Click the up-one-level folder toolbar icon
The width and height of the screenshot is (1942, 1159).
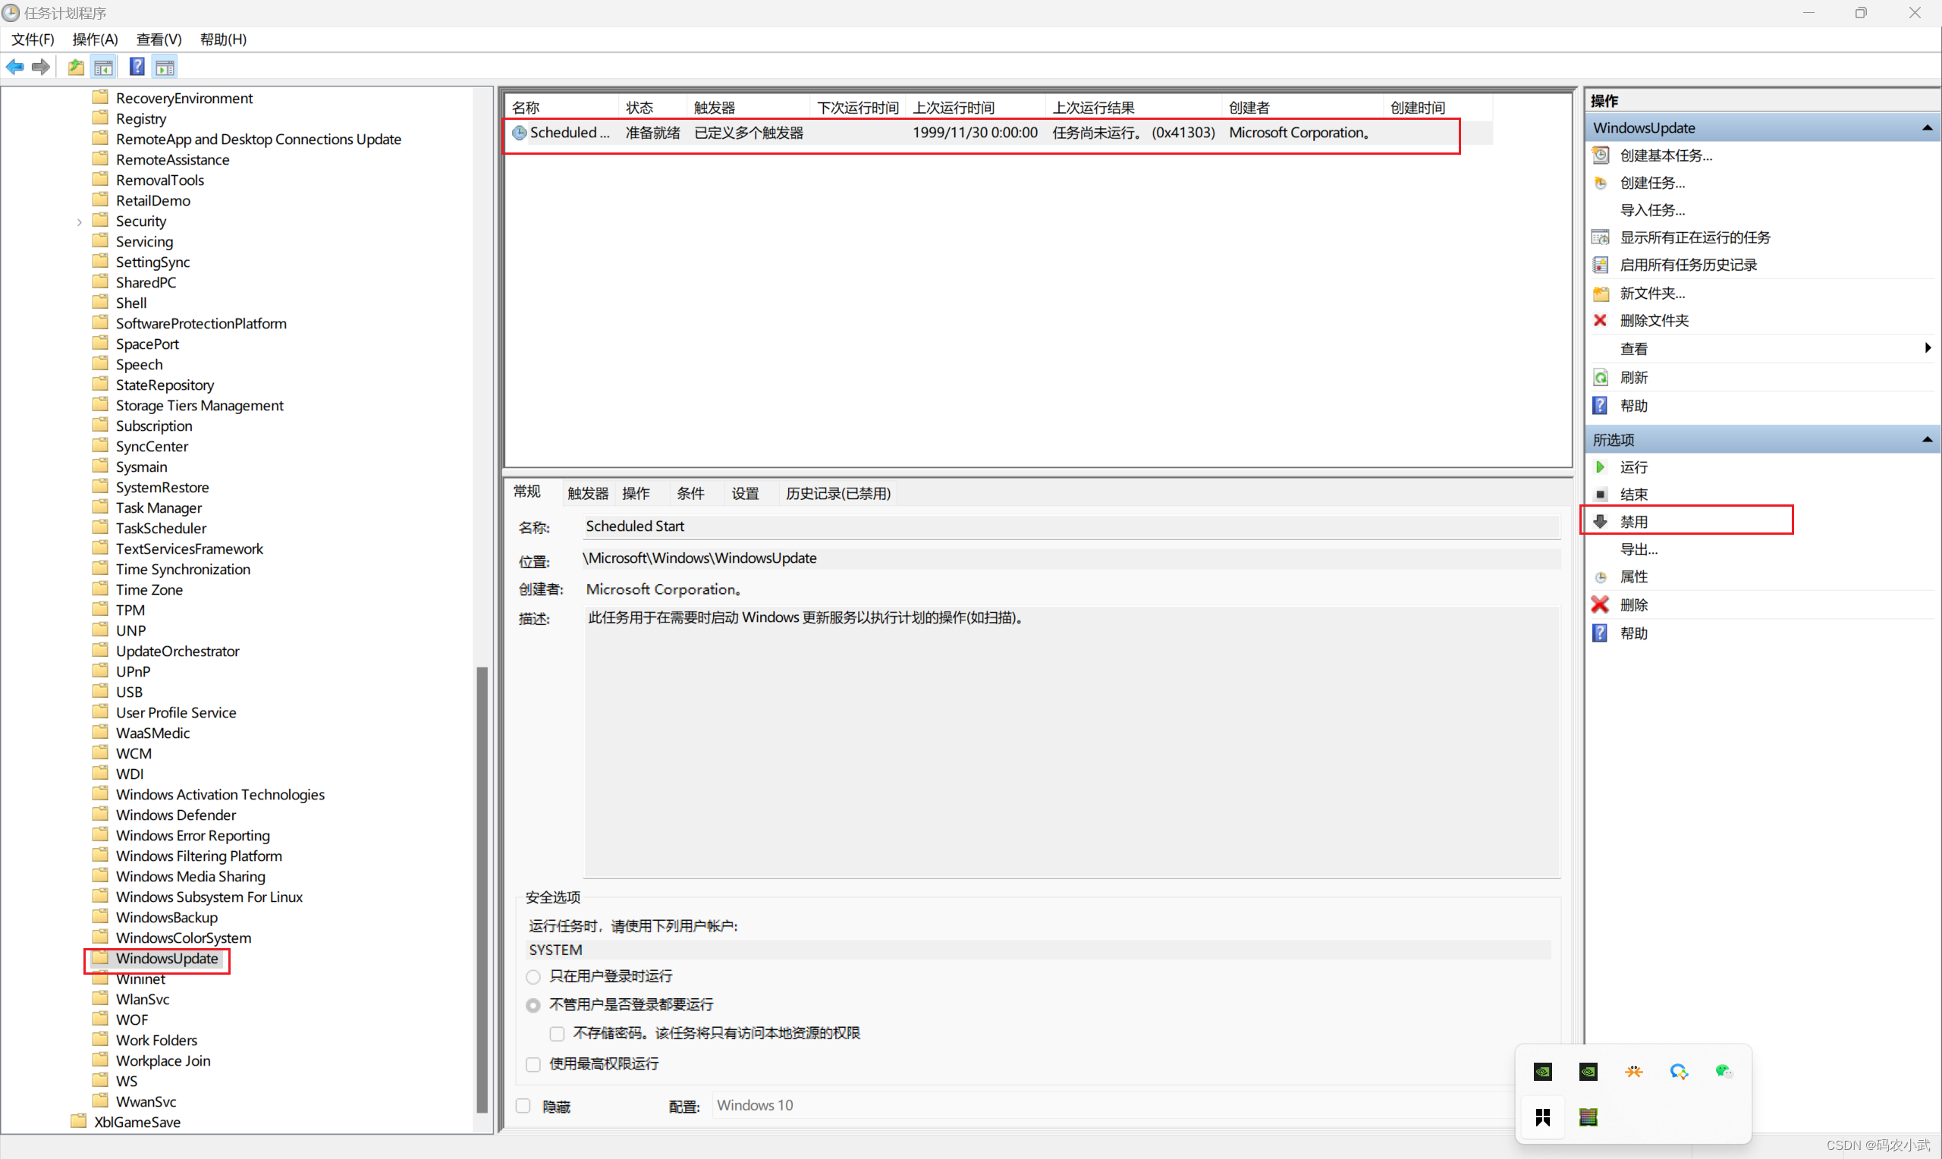(x=76, y=68)
